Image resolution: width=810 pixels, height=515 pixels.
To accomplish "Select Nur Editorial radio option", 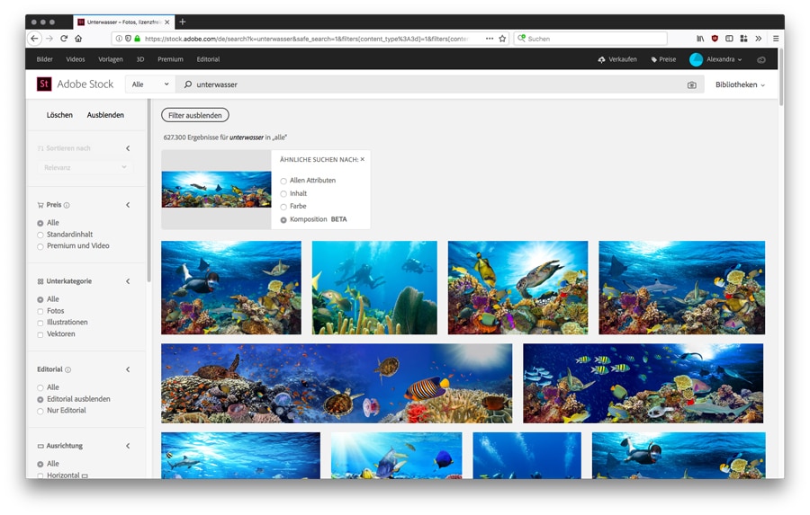I will click(x=40, y=411).
